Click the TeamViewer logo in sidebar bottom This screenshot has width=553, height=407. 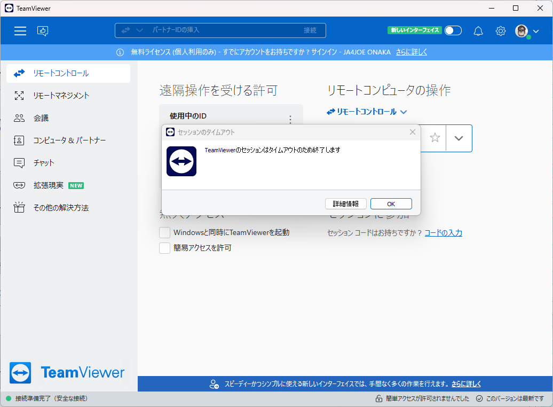67,372
